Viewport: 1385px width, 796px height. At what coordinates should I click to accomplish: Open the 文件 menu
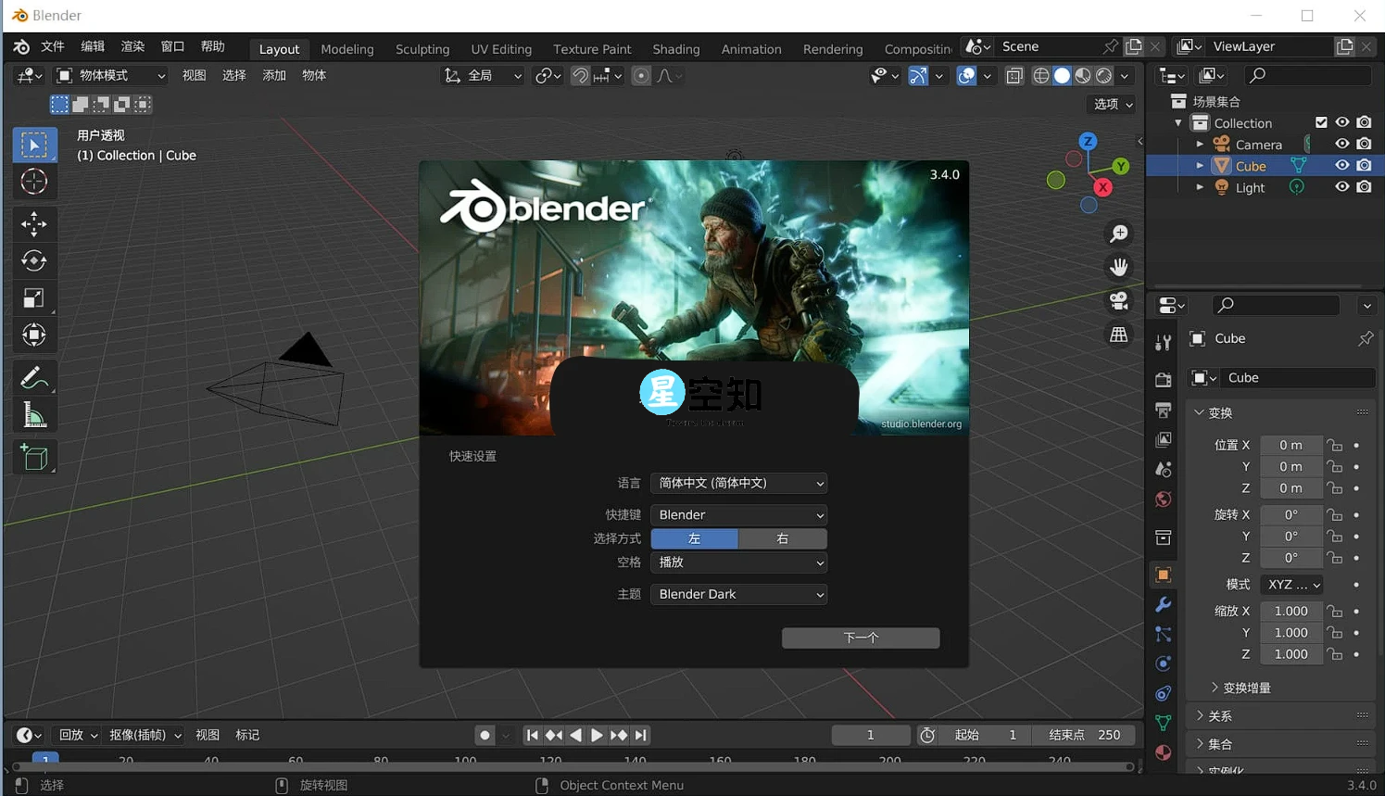tap(53, 46)
